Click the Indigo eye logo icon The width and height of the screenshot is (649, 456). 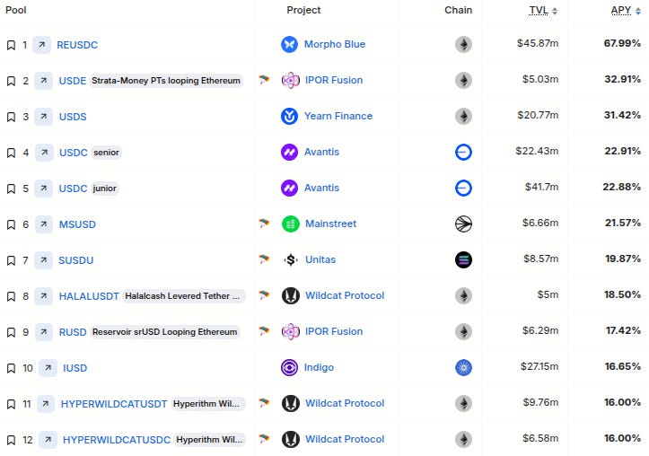click(289, 367)
